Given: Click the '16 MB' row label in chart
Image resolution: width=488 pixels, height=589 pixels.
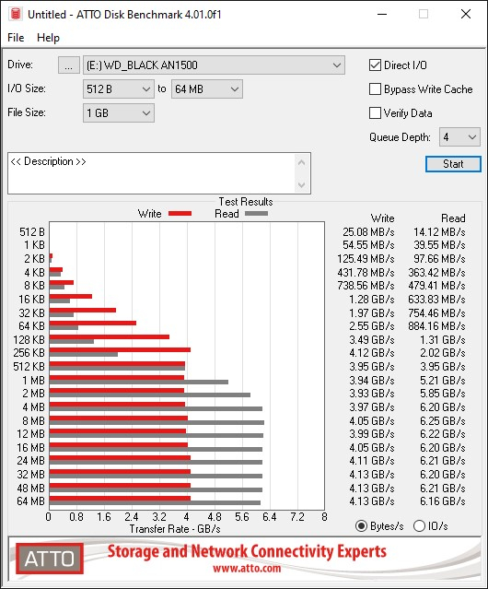Looking at the screenshot, I should (x=30, y=447).
